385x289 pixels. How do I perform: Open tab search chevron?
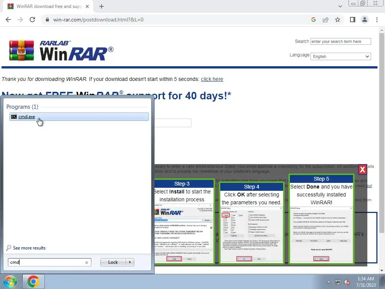340,6
